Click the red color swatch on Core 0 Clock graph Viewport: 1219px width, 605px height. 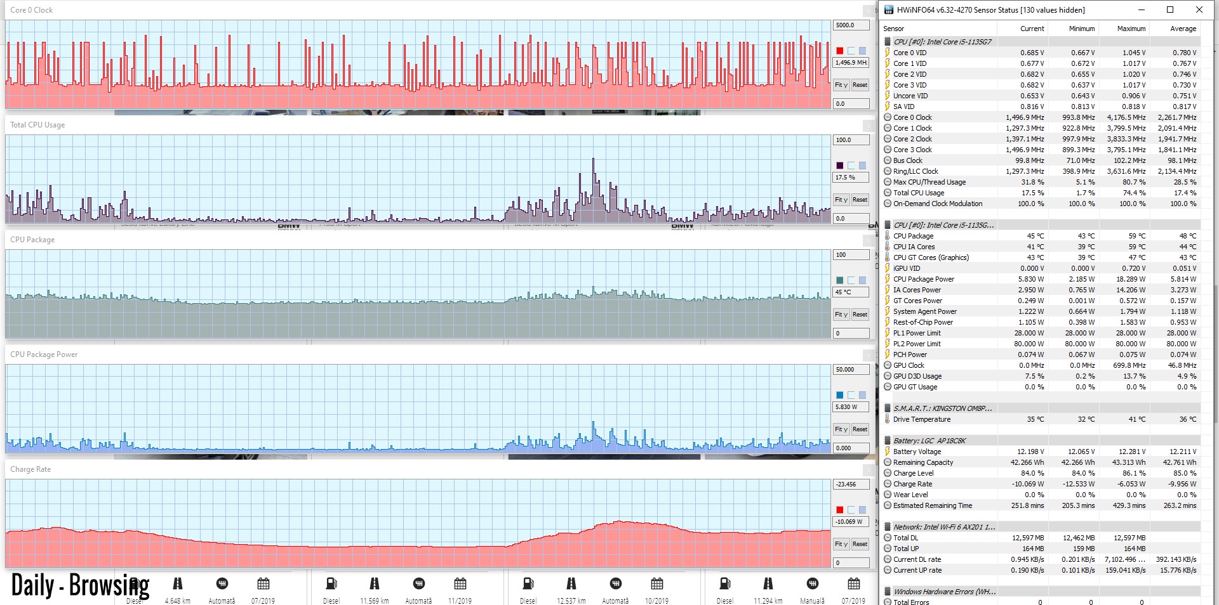[x=839, y=51]
